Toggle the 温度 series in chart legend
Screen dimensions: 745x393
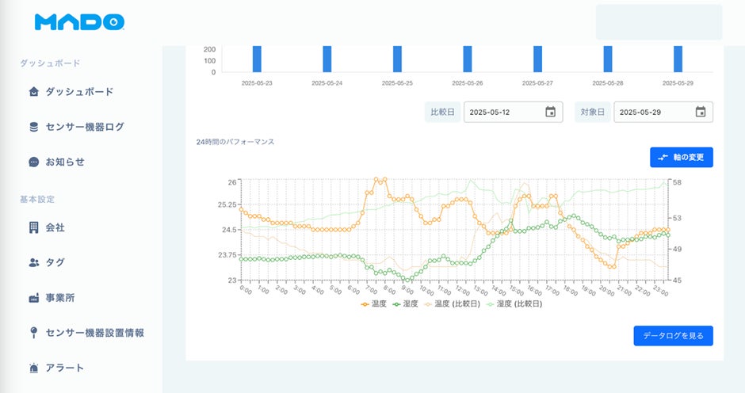(x=372, y=303)
